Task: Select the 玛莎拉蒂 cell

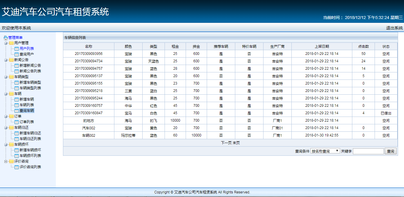Action: point(128,135)
